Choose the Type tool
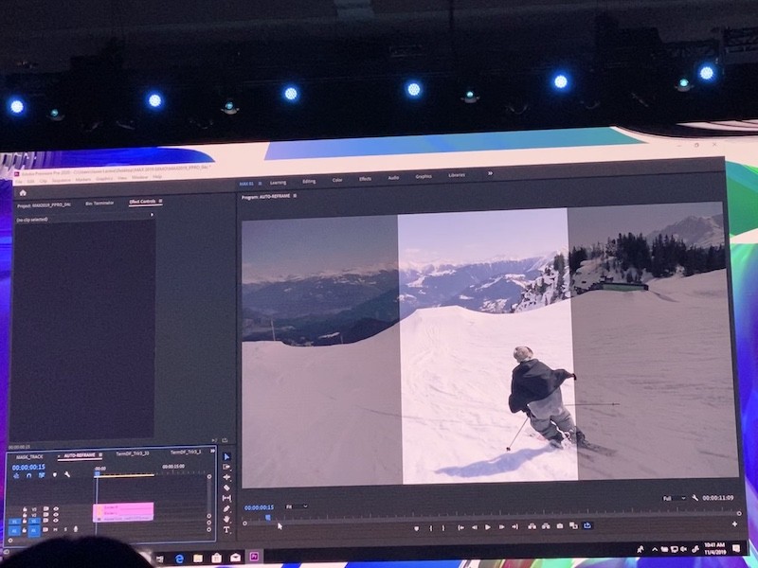Screen dimensions: 758x568 pyautogui.click(x=226, y=529)
